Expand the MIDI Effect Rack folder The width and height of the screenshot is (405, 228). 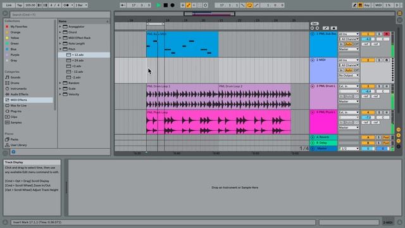click(60, 38)
